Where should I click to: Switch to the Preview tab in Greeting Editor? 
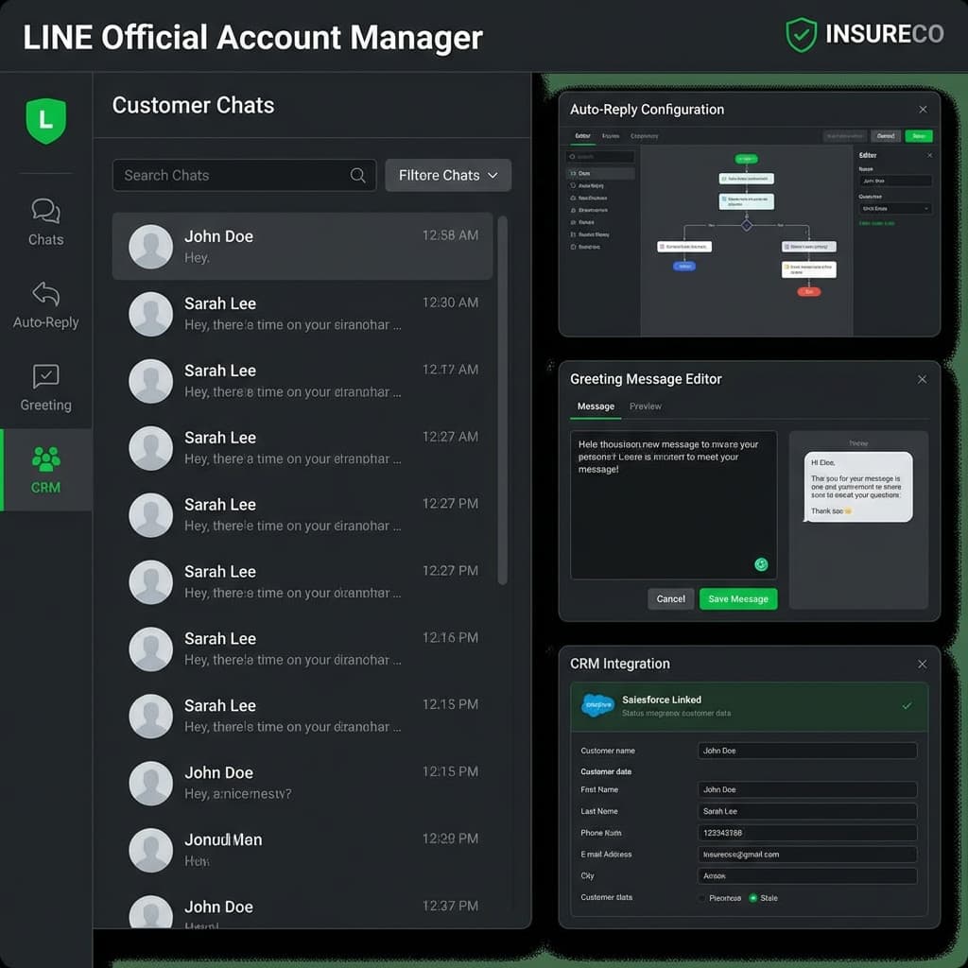[x=646, y=406]
